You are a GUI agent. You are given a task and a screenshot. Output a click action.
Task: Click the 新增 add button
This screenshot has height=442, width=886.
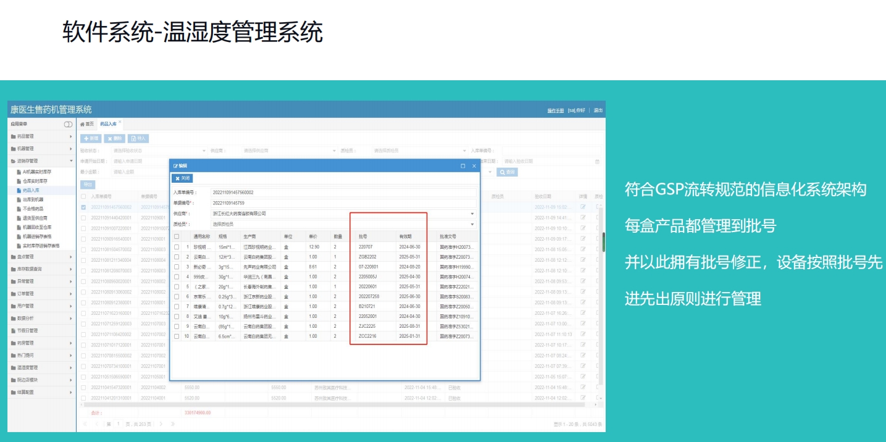(x=91, y=138)
